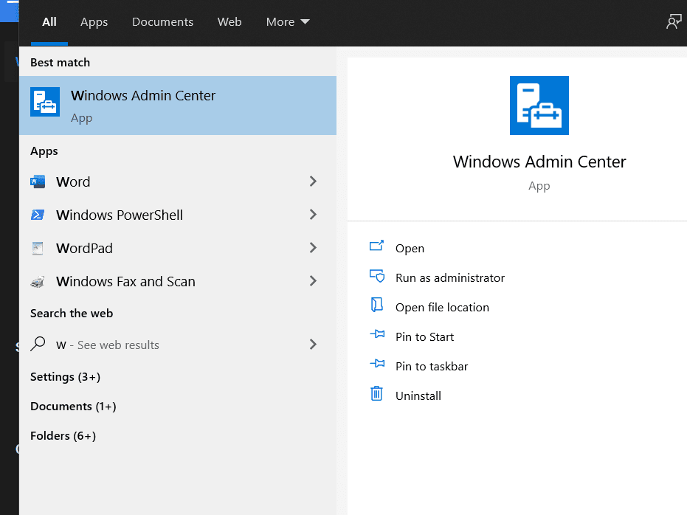Switch to the All search tab
The width and height of the screenshot is (687, 515).
(x=49, y=22)
